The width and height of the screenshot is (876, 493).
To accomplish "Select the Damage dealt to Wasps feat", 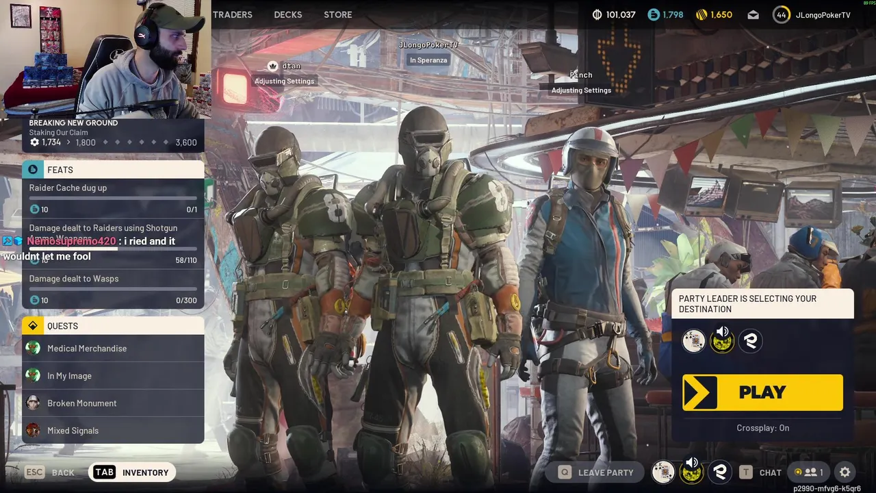I will point(113,289).
